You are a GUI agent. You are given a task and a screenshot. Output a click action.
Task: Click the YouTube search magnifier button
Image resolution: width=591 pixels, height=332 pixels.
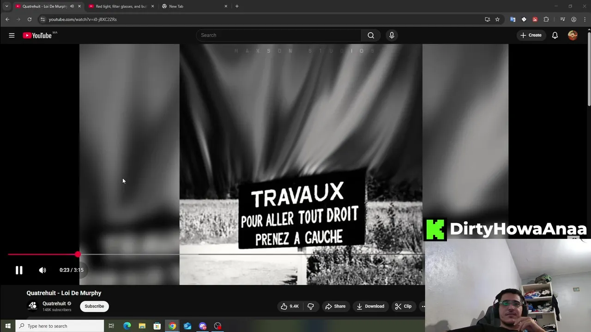[x=371, y=35]
